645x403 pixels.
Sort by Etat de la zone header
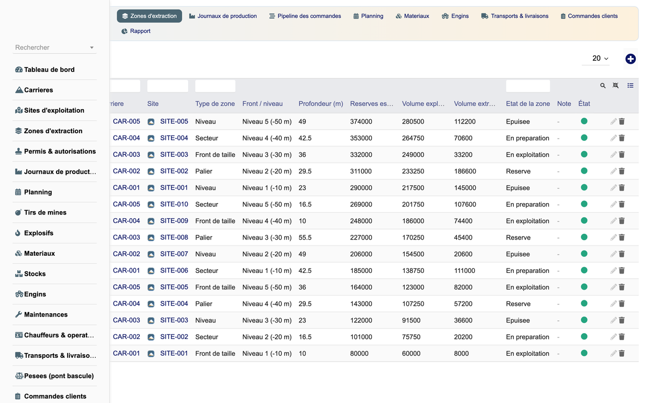(528, 104)
